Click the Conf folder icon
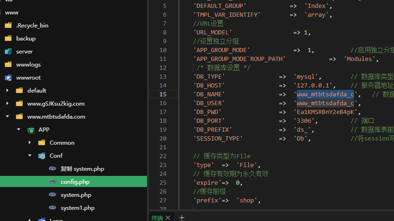 41,156
